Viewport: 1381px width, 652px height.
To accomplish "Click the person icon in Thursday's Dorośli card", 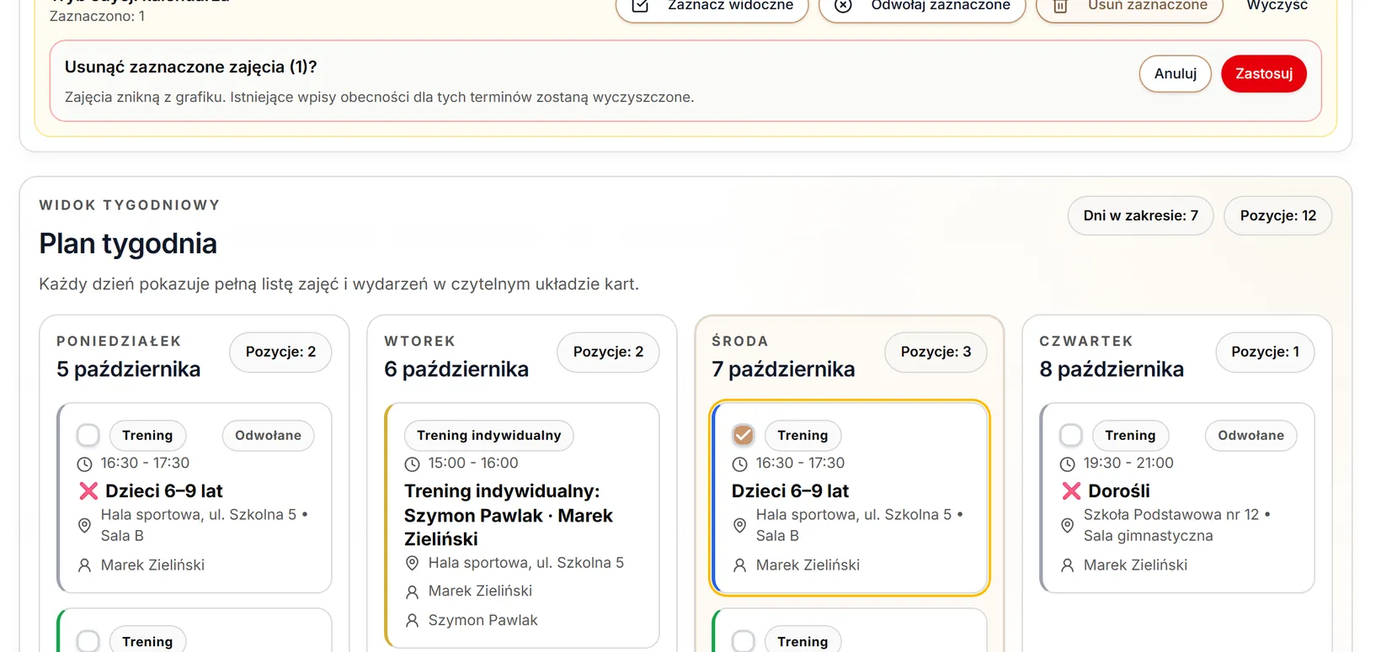I will [x=1067, y=565].
